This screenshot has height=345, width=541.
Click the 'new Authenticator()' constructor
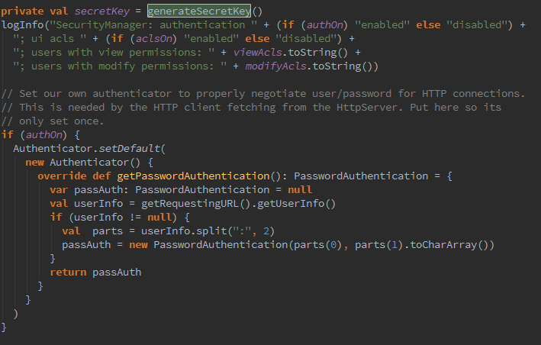click(x=83, y=163)
